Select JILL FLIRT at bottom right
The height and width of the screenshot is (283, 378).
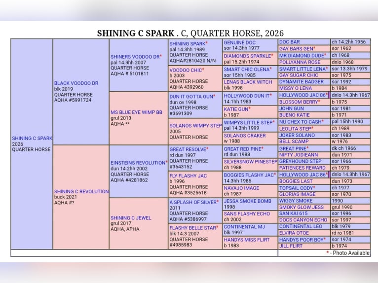pyautogui.click(x=292, y=246)
